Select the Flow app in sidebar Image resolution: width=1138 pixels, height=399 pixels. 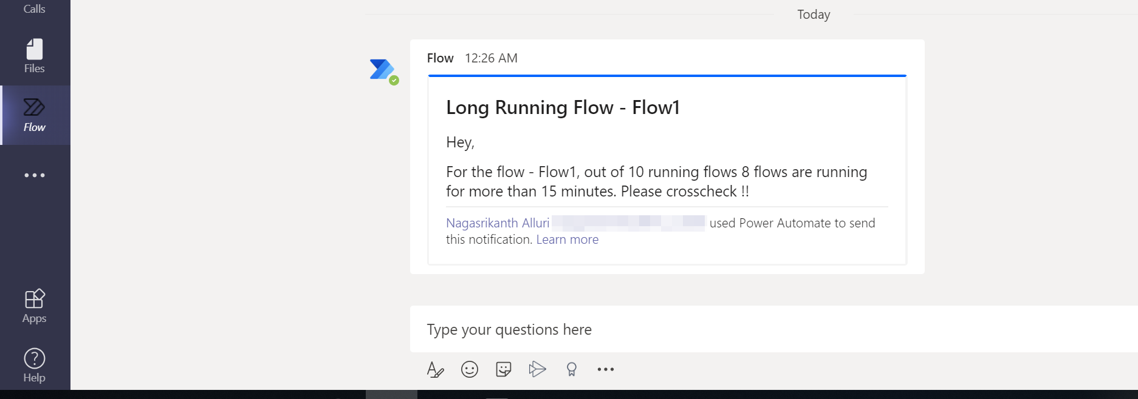pos(35,115)
